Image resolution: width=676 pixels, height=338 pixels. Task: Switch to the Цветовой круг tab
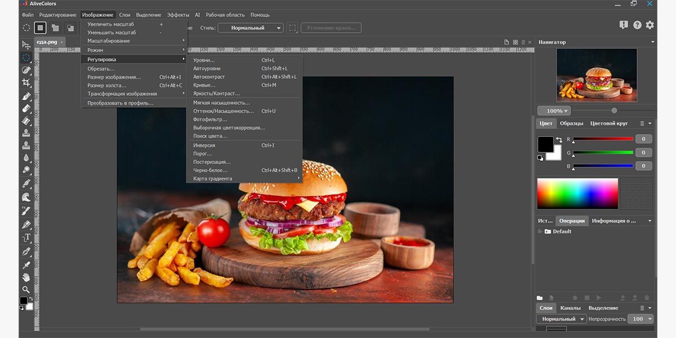(609, 123)
